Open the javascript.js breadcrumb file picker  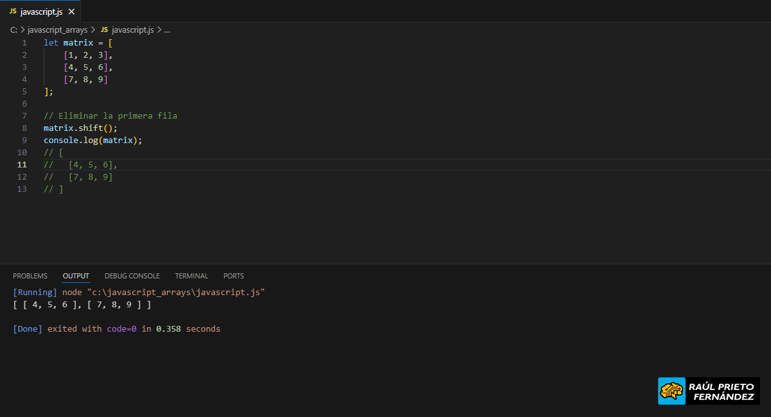pyautogui.click(x=132, y=30)
